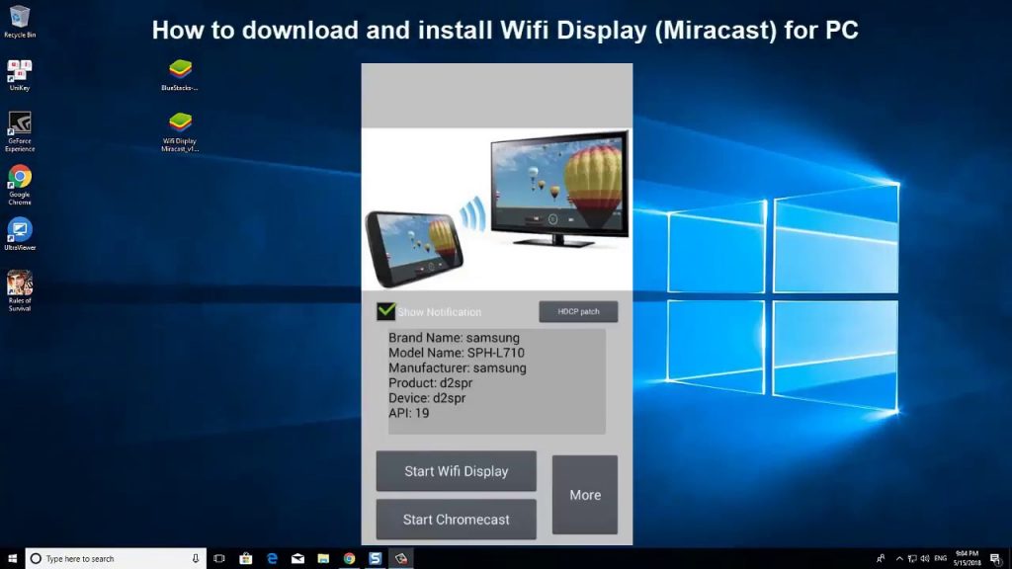Click the GeForce Experience desktop icon

point(20,132)
